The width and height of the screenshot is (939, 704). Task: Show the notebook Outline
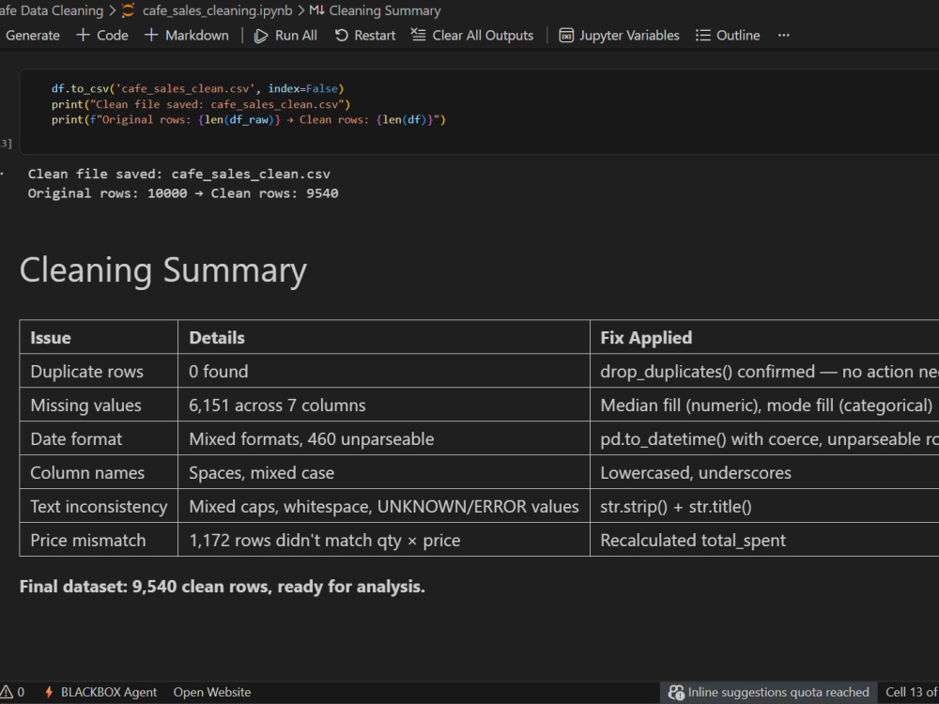point(728,36)
